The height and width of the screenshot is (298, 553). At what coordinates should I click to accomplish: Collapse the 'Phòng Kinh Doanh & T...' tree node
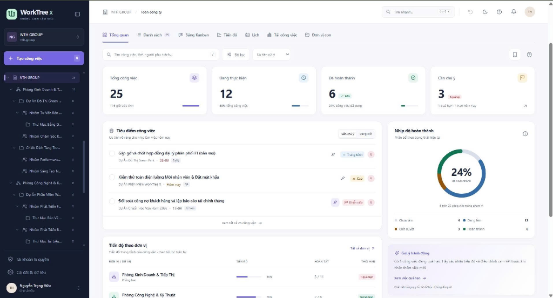coord(11,90)
